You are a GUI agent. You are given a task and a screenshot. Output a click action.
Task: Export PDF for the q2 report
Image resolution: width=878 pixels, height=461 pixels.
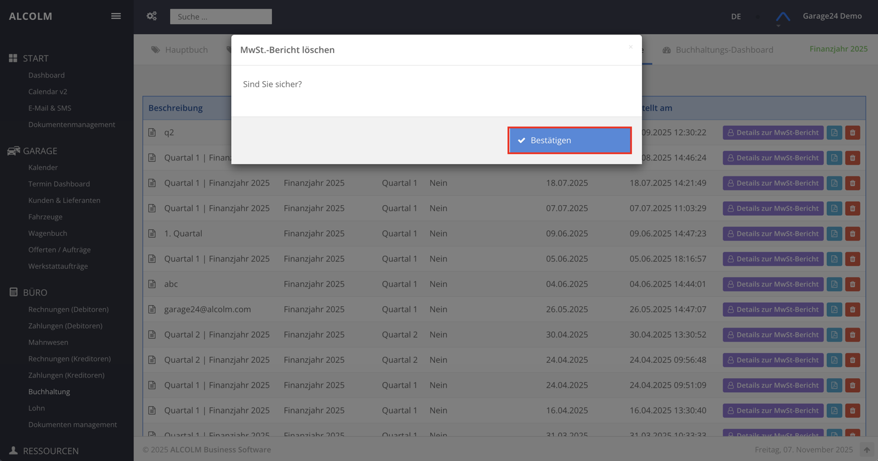tap(834, 133)
